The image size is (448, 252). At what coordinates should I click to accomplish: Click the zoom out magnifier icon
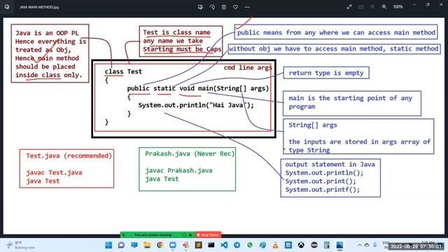372,7
